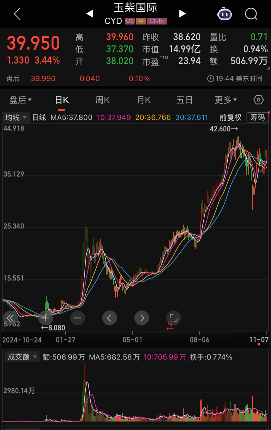Tap the turnover rate 0.94%

click(255, 49)
